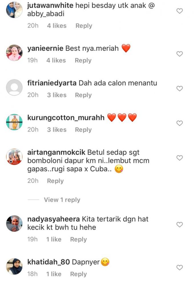Viewport: 194px width, 286px height.
Task: Show the 4 likes on jutawanwhite's comment
Action: pos(57,26)
